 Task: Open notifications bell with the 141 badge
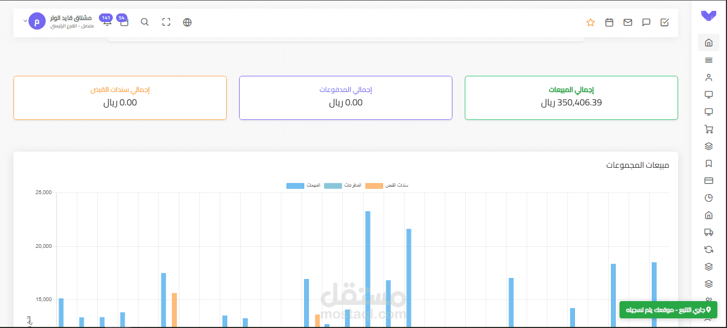coord(106,20)
